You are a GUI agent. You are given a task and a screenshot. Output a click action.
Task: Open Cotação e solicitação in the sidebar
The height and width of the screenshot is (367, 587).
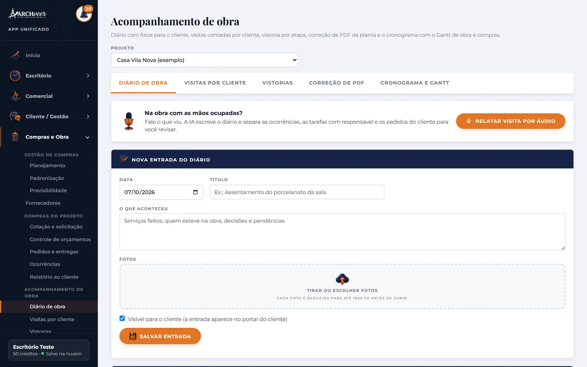point(56,227)
